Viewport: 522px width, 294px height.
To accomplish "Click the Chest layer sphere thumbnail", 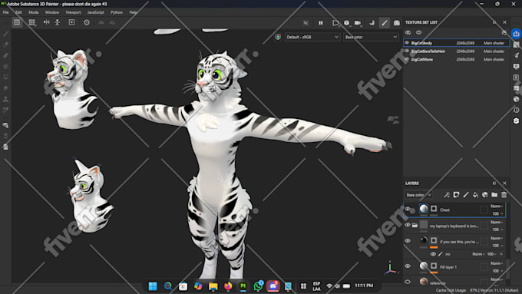I will 424,209.
